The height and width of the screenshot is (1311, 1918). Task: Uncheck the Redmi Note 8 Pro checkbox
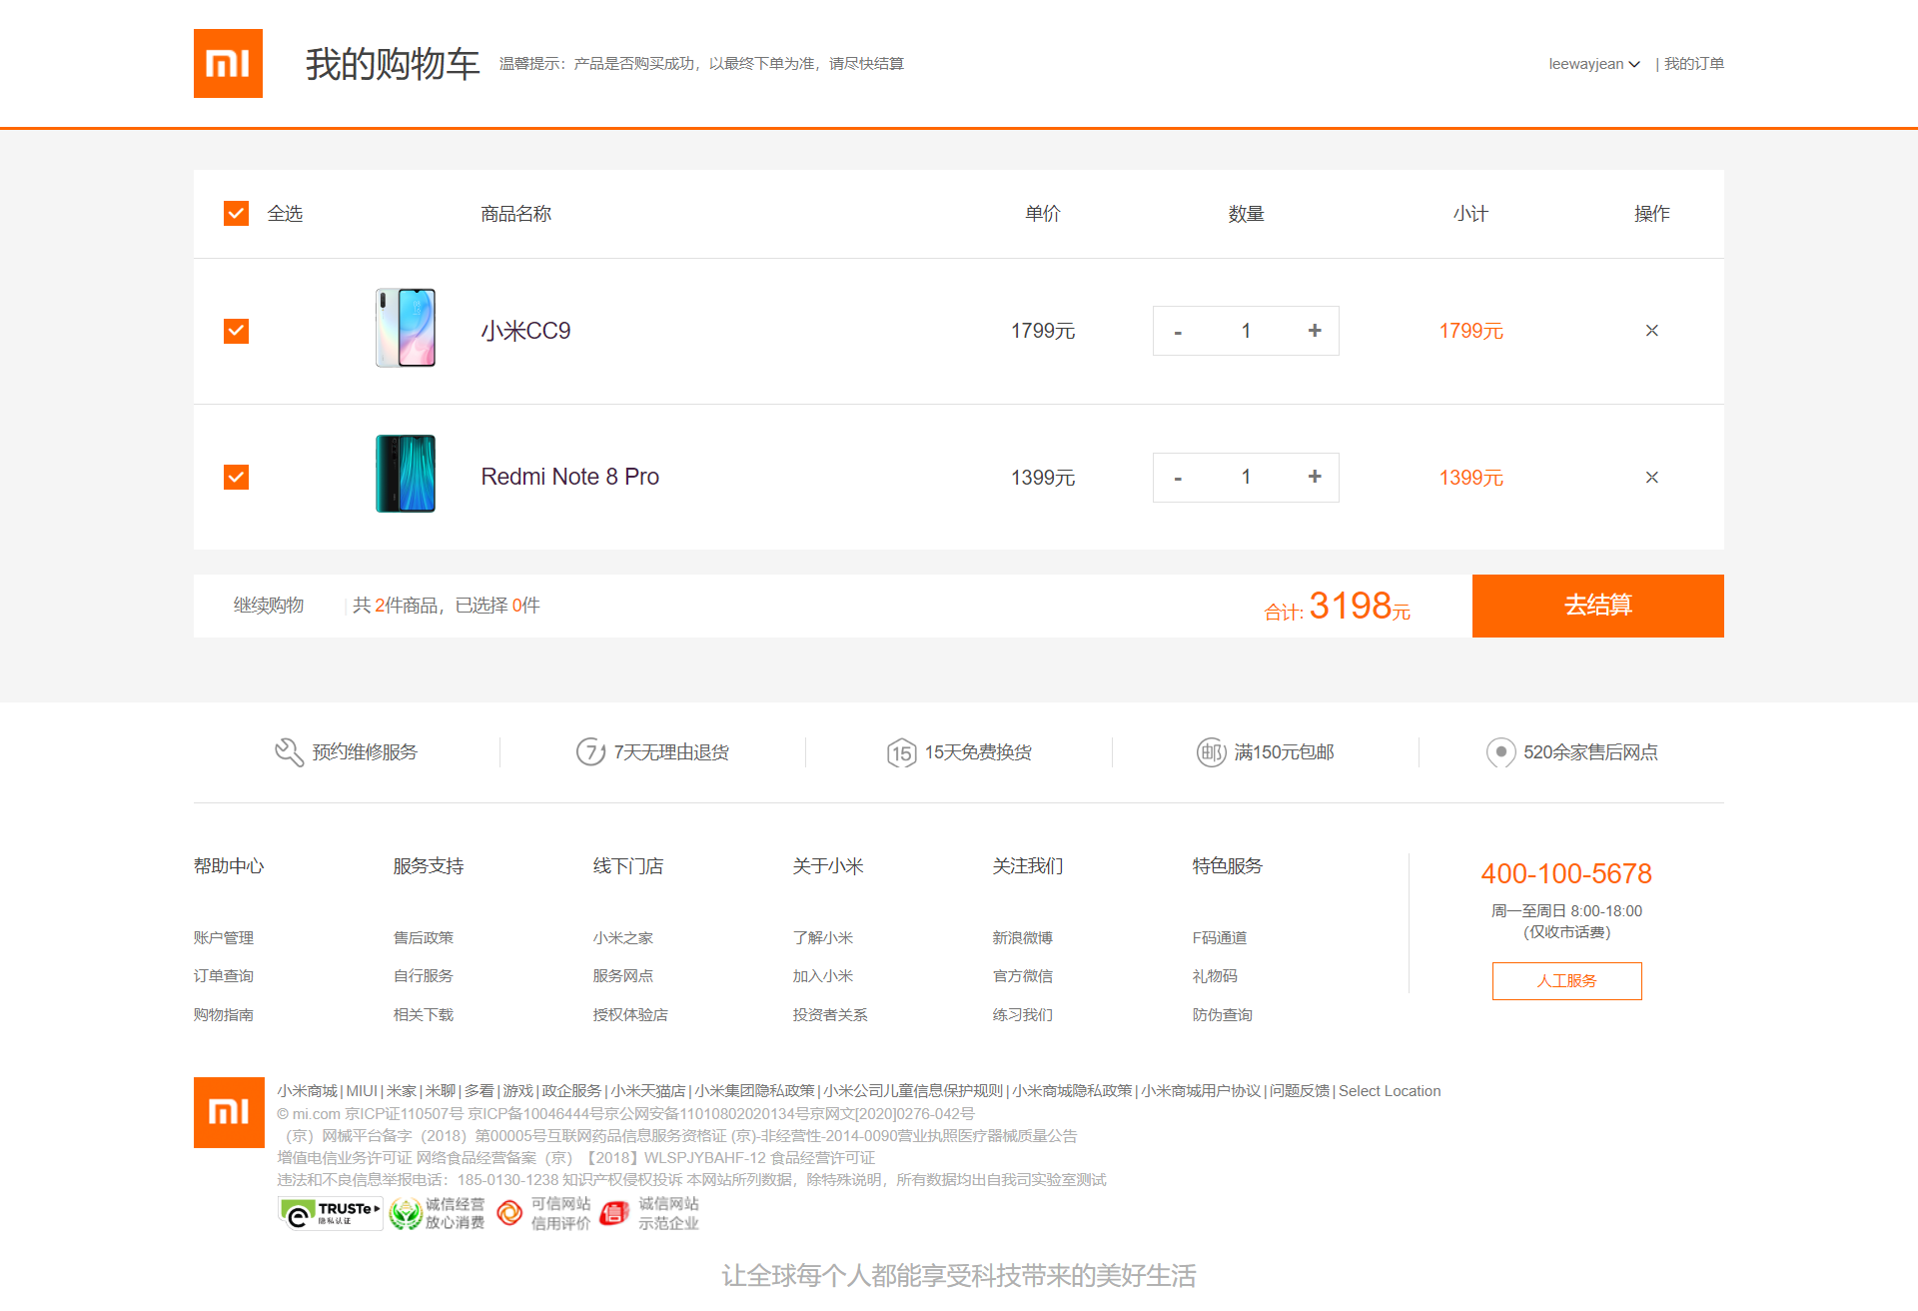(x=236, y=477)
